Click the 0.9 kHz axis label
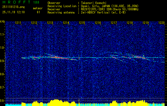The image size is (167, 106). (x=2, y=61)
